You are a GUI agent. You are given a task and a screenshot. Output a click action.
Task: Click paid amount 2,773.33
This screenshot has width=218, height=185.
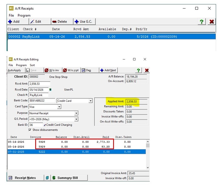[x=103, y=142]
